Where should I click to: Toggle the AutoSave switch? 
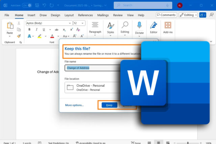point(27,5)
